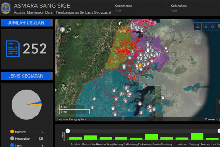
Task: Click the Earthstar Geographics attribution link
Action: (71, 119)
